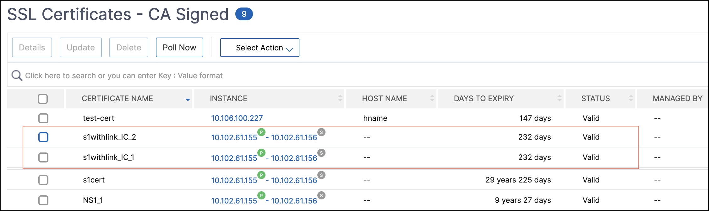Screen dimensions: 722x211
Task: Click SSL Certificates - CA Signed heading
Action: tap(118, 14)
